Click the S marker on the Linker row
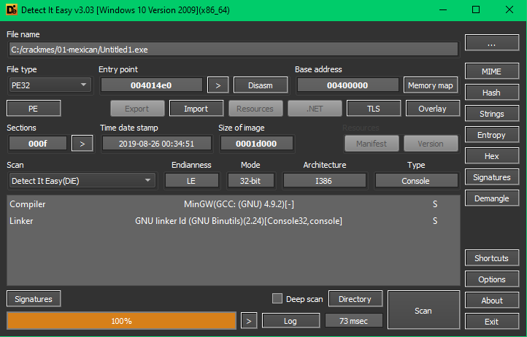Viewport: 527px width, 337px height. (435, 221)
